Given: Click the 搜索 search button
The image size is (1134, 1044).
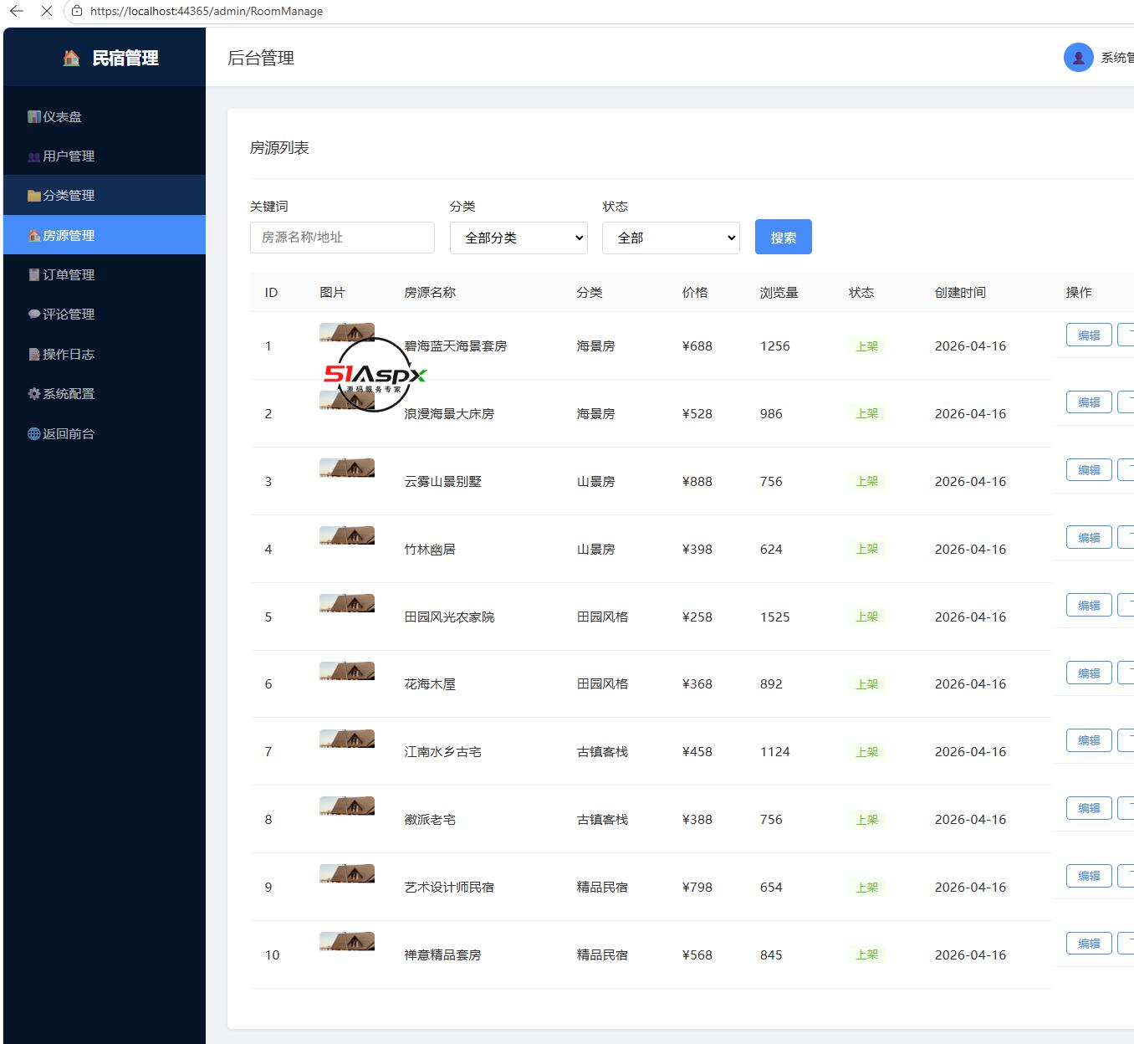Looking at the screenshot, I should pos(783,237).
